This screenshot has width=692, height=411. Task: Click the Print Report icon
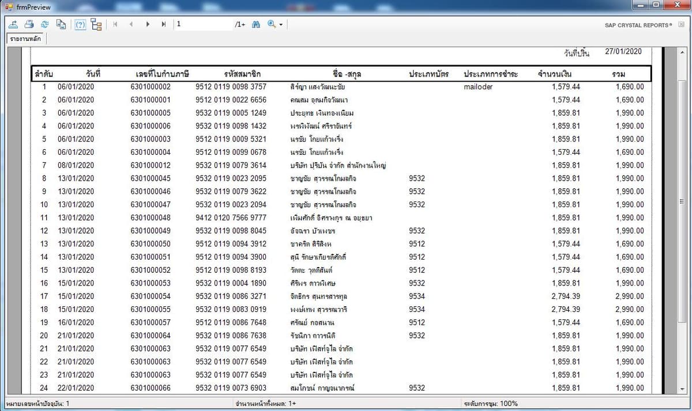click(x=29, y=25)
